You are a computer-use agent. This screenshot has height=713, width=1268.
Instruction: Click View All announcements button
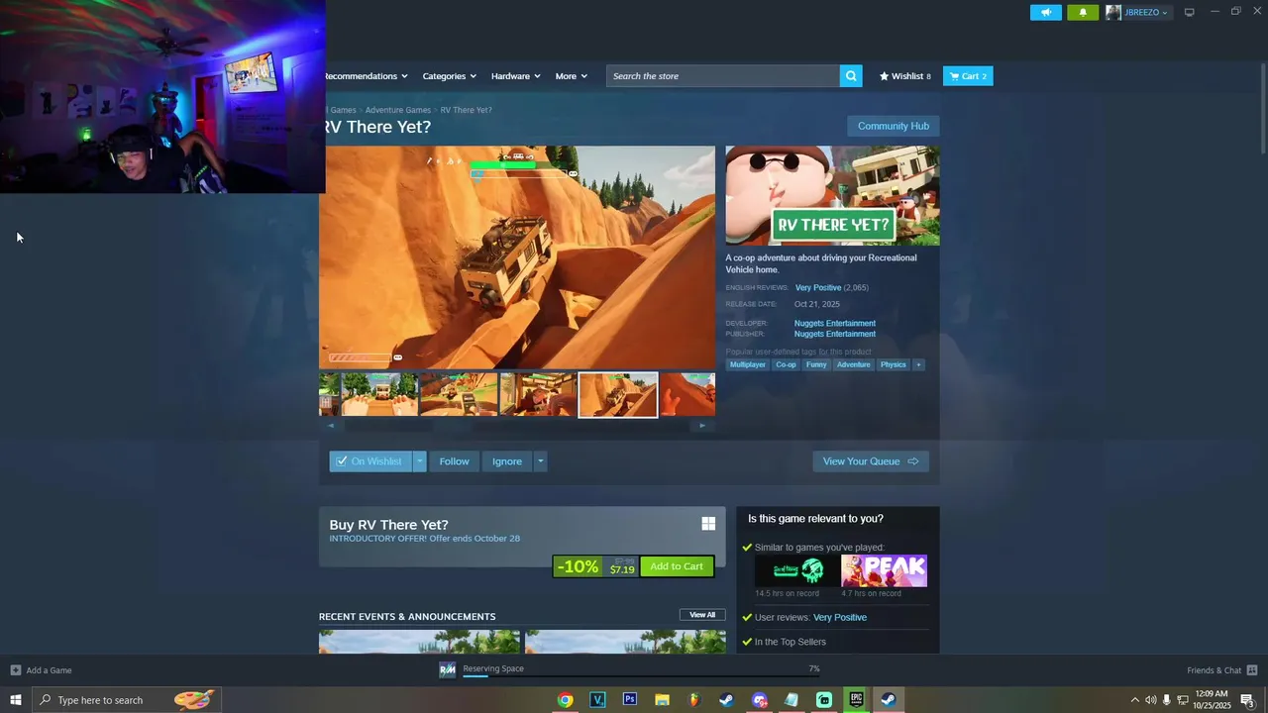702,615
